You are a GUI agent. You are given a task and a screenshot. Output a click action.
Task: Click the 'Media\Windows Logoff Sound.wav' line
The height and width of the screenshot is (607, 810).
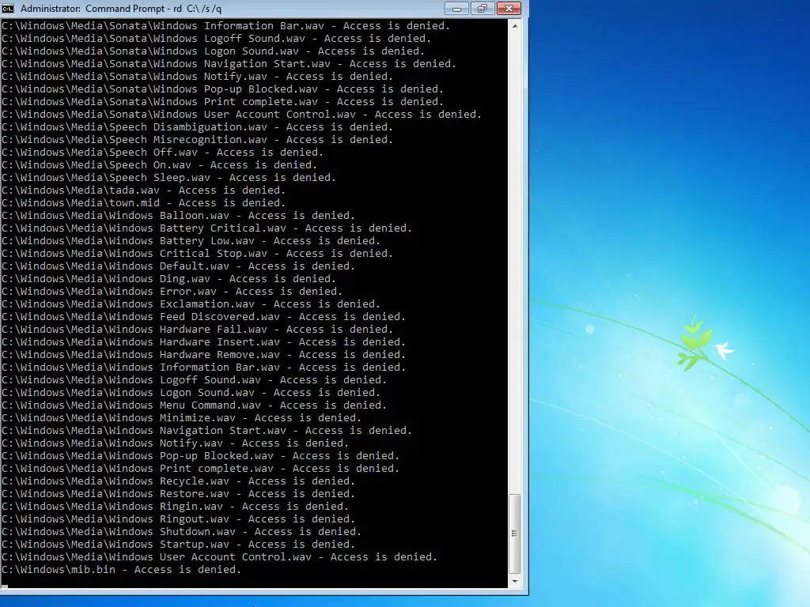coord(195,380)
